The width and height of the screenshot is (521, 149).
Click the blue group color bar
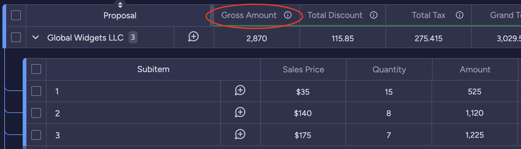pyautogui.click(x=4, y=26)
